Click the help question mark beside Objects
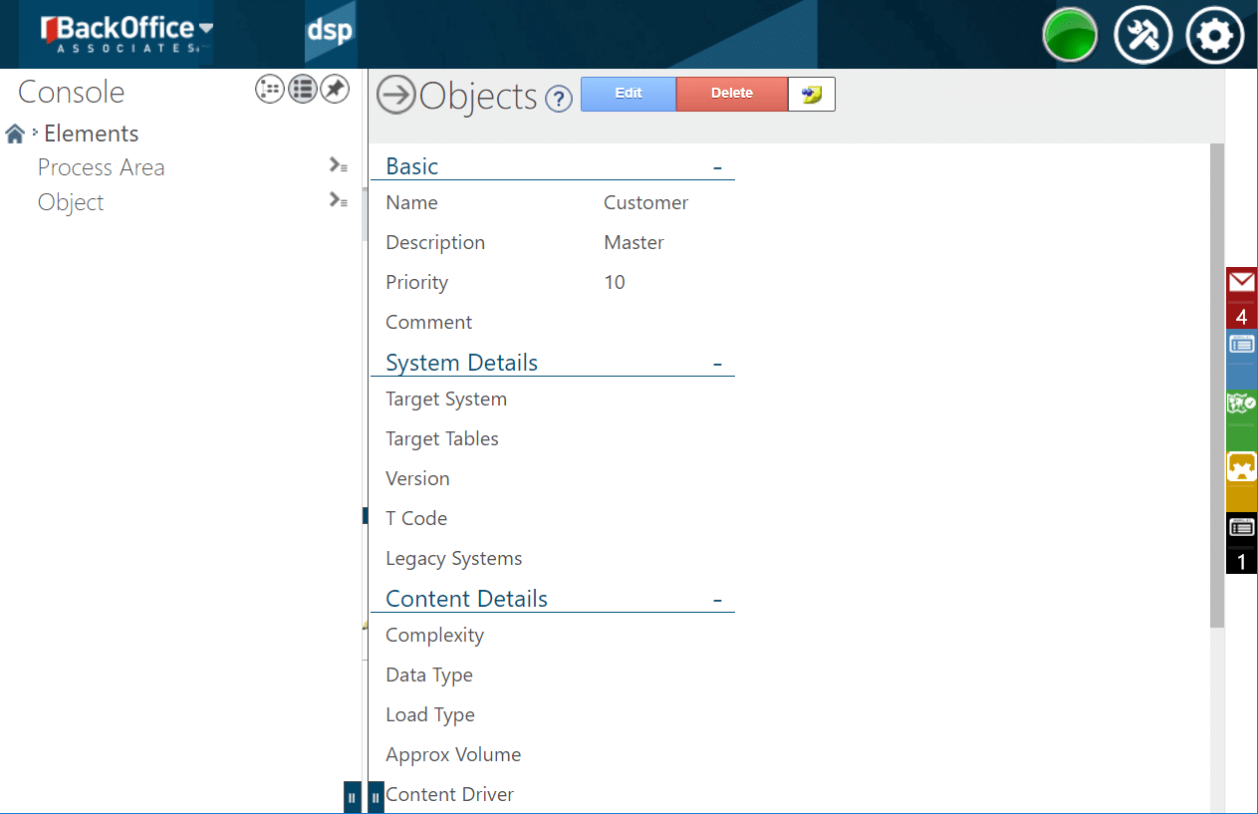This screenshot has height=814, width=1258. [559, 99]
